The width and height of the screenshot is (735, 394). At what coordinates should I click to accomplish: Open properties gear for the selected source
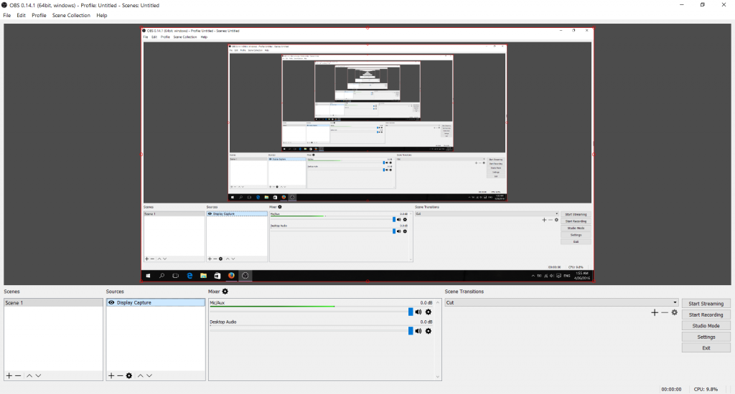pos(129,375)
